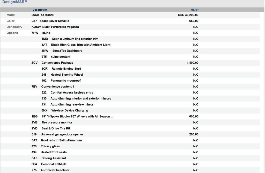Select the Space Silver Metallic color entry

[54, 21]
